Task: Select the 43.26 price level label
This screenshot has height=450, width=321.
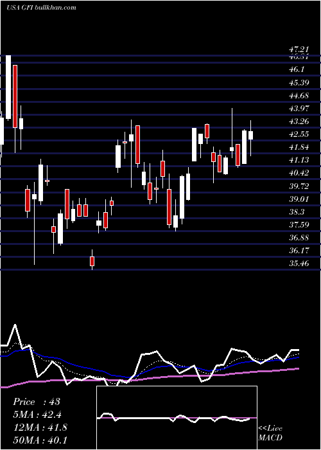Action: pyautogui.click(x=299, y=122)
